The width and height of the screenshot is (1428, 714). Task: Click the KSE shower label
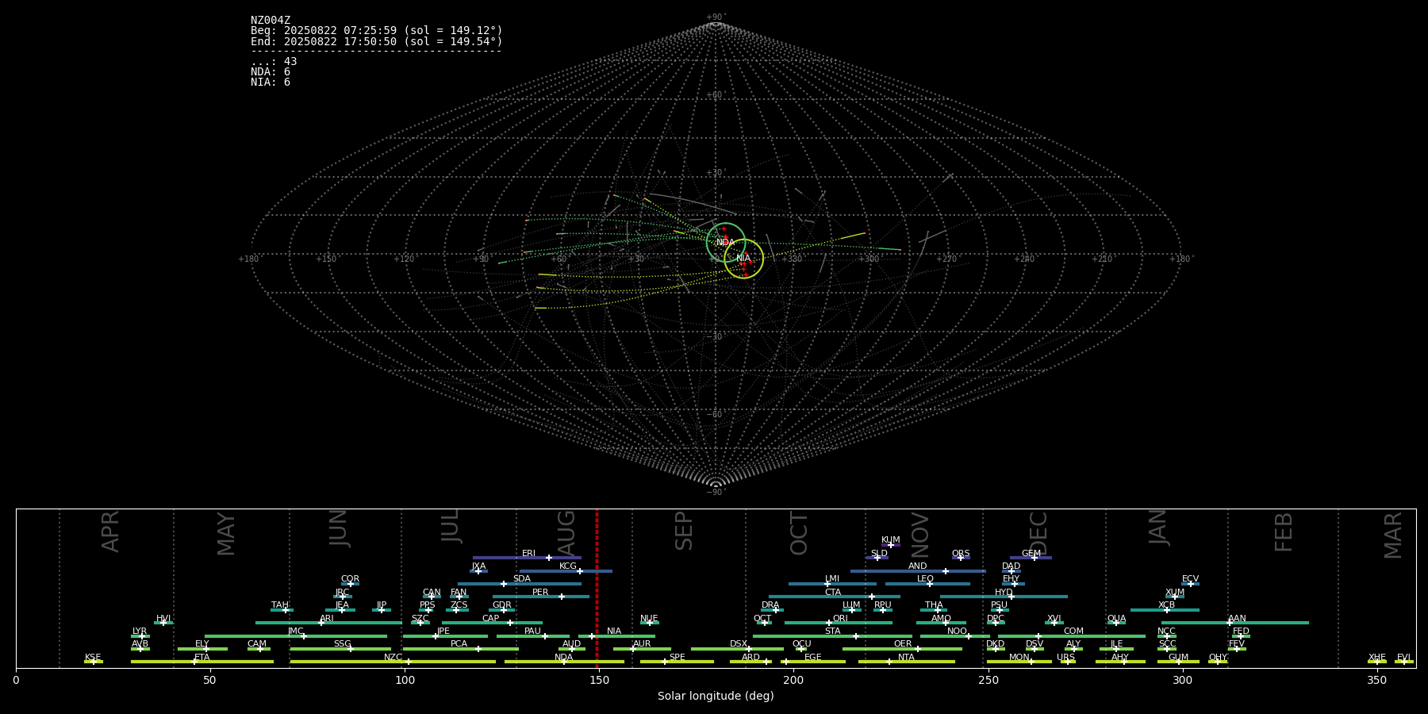93,658
